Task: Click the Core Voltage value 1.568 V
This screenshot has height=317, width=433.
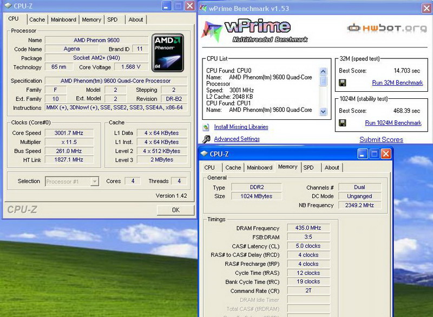Action: click(x=131, y=67)
